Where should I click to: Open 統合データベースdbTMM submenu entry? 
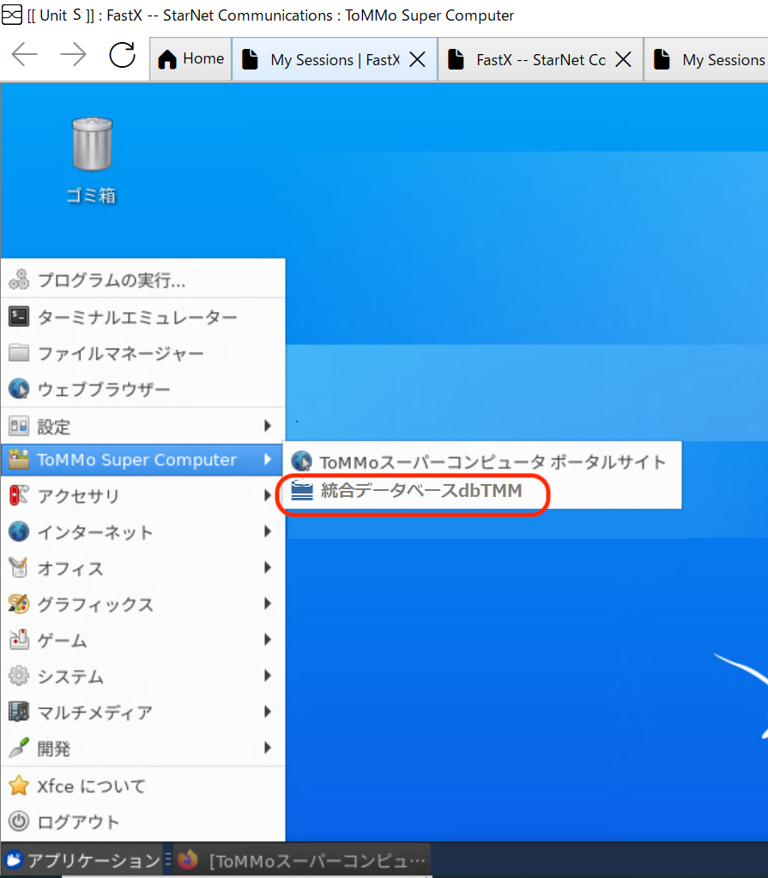(484, 491)
